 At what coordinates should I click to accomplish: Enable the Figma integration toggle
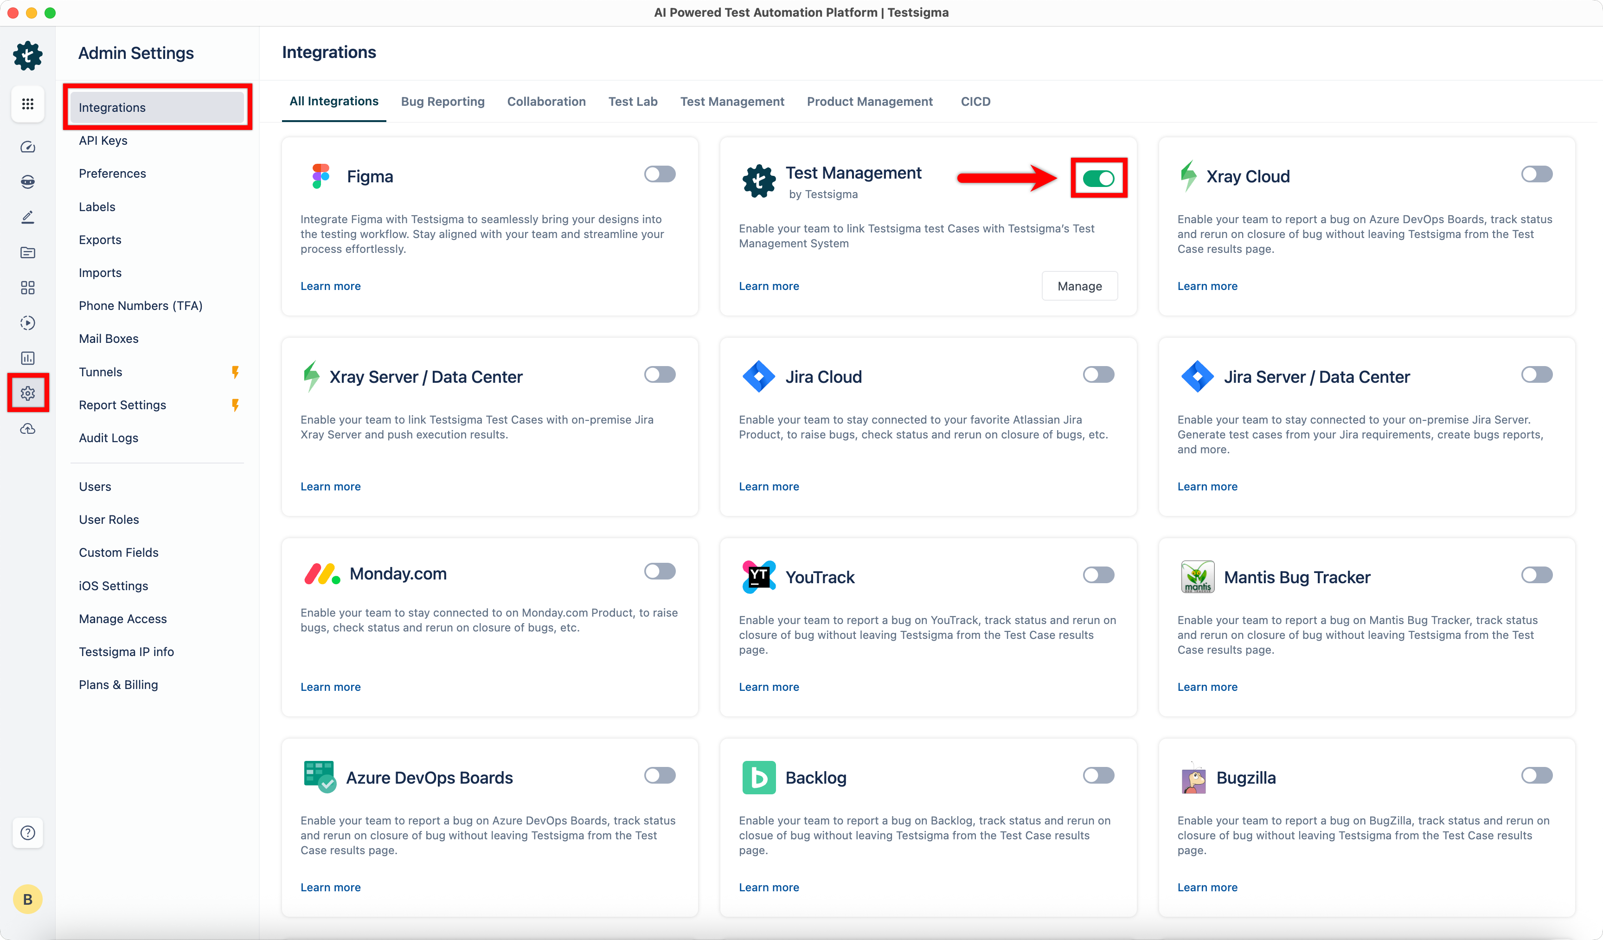pyautogui.click(x=659, y=174)
